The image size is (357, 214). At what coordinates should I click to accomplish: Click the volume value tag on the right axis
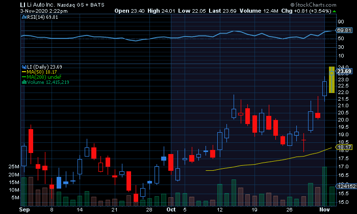pos(346,187)
